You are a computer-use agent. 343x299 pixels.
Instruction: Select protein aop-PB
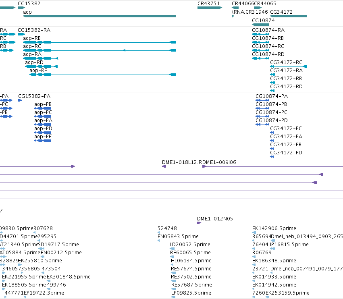[x=43, y=108]
